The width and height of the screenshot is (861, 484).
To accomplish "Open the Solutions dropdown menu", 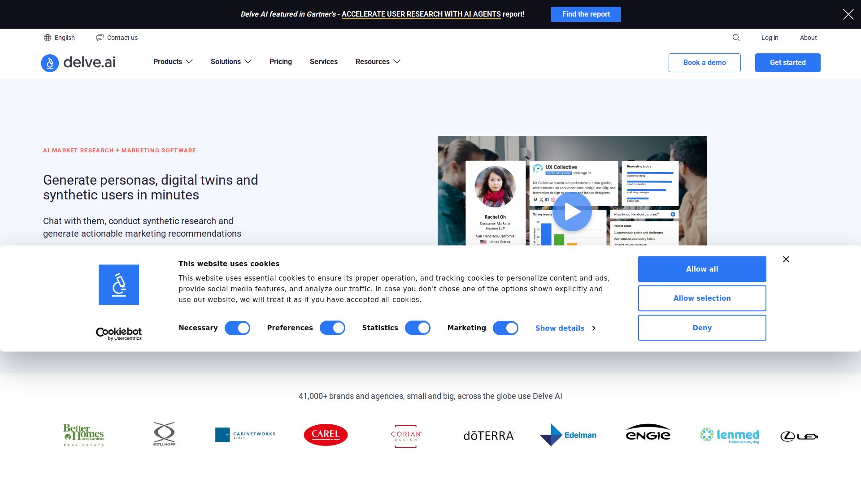I will tap(231, 61).
